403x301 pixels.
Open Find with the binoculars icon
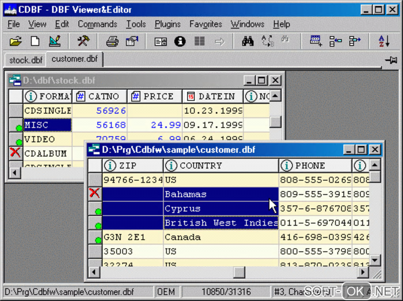[x=248, y=41]
